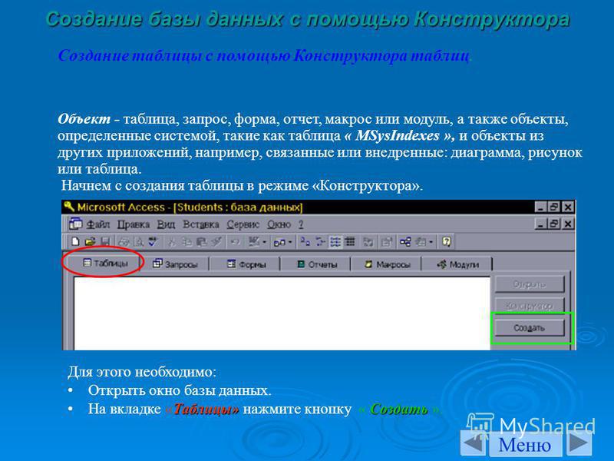Viewport: 614px width, 461px height.
Task: Select the Details view icon
Action: coord(350,242)
